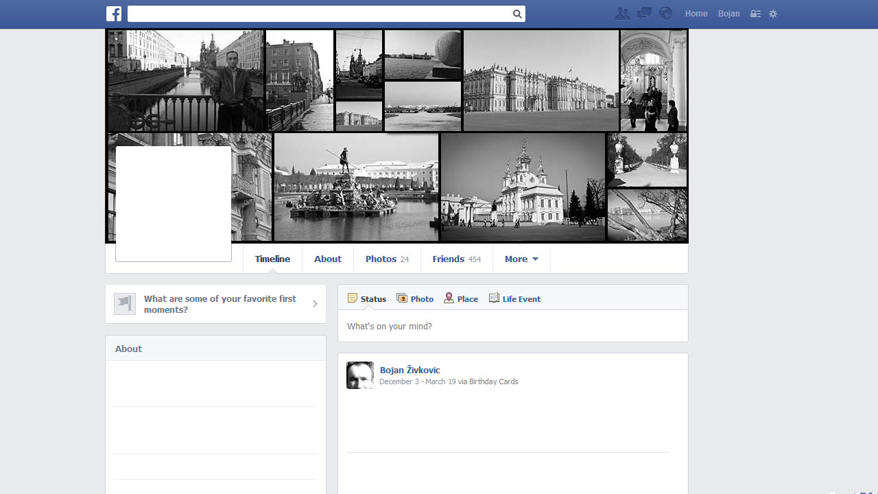878x494 pixels.
Task: Open the notifications globe icon
Action: pos(665,14)
